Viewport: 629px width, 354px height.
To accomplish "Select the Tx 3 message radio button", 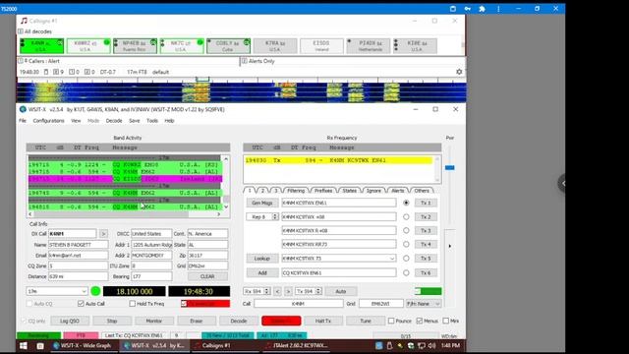I will coord(406,230).
